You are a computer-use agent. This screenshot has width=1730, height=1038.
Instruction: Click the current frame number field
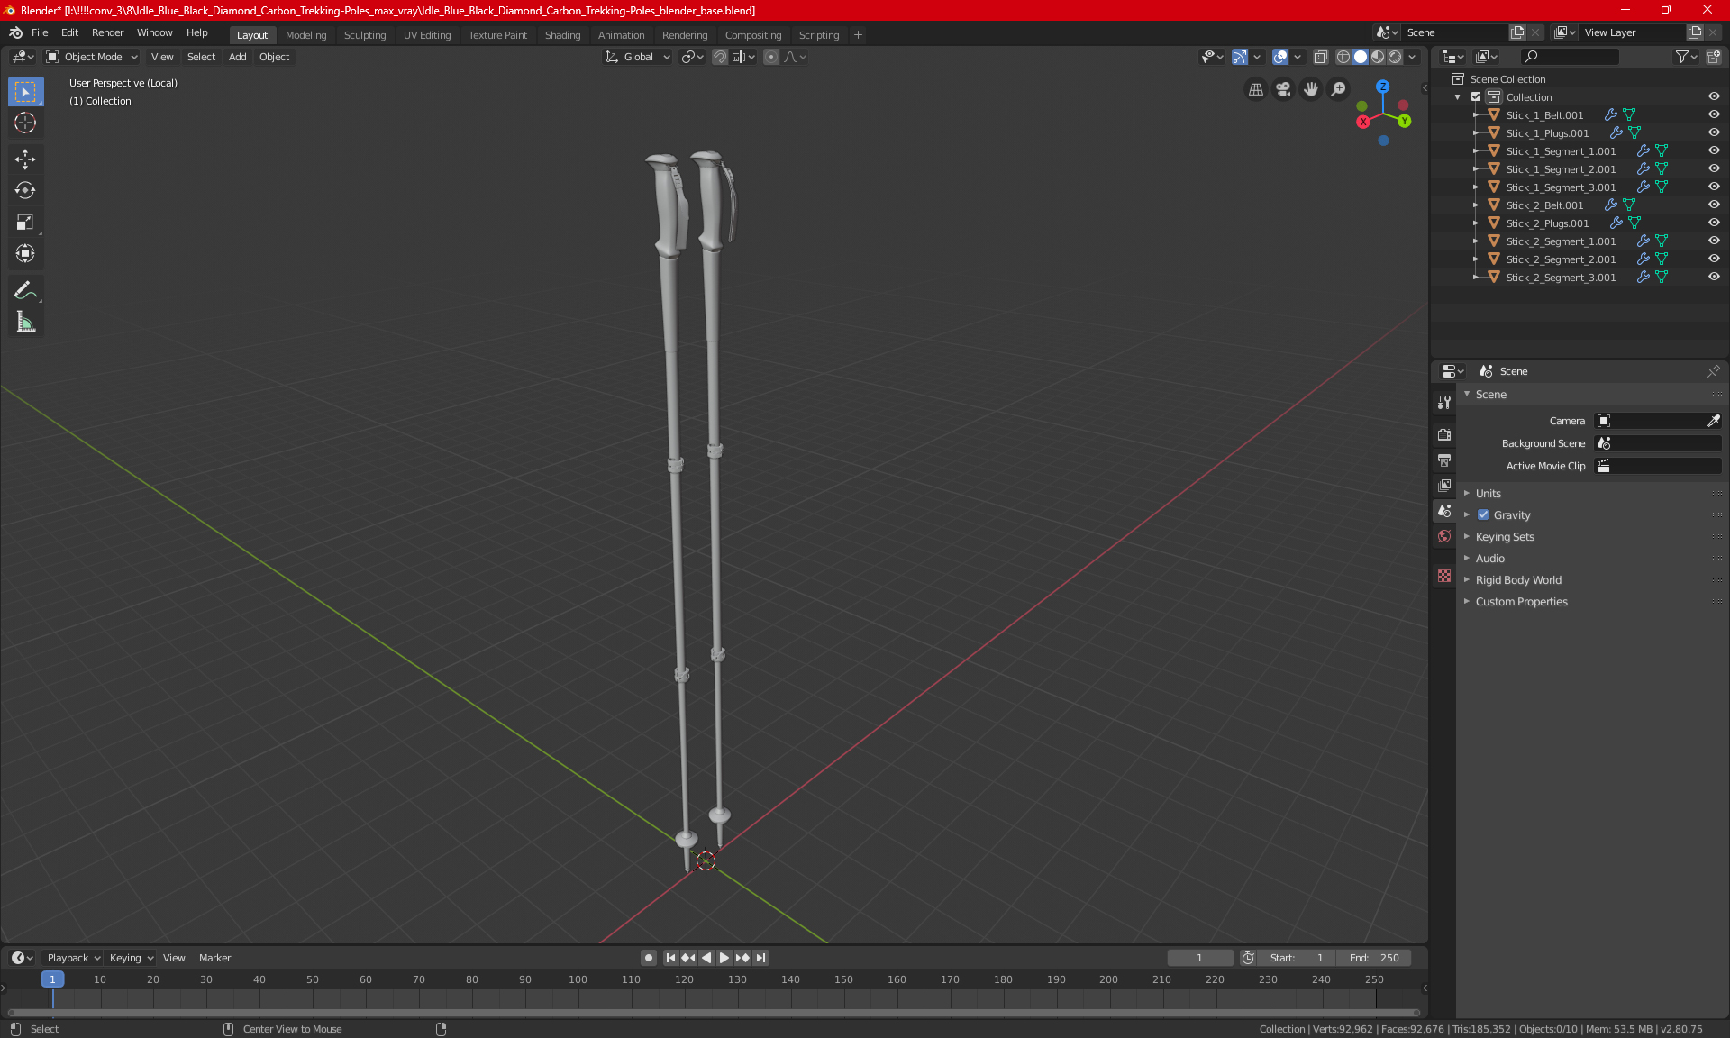(x=1199, y=958)
